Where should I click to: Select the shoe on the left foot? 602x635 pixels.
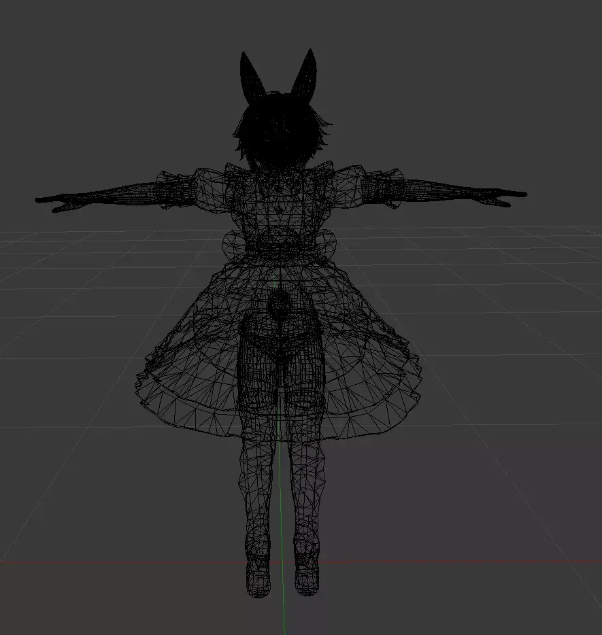click(258, 575)
